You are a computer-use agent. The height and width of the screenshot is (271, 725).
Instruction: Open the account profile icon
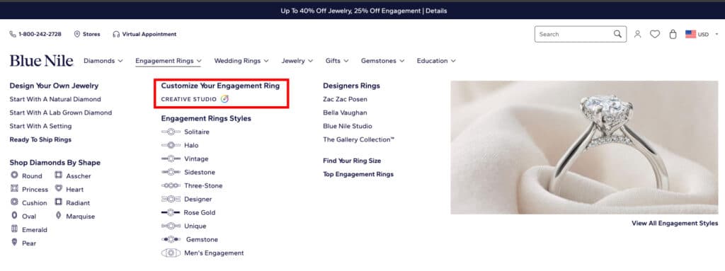point(638,34)
